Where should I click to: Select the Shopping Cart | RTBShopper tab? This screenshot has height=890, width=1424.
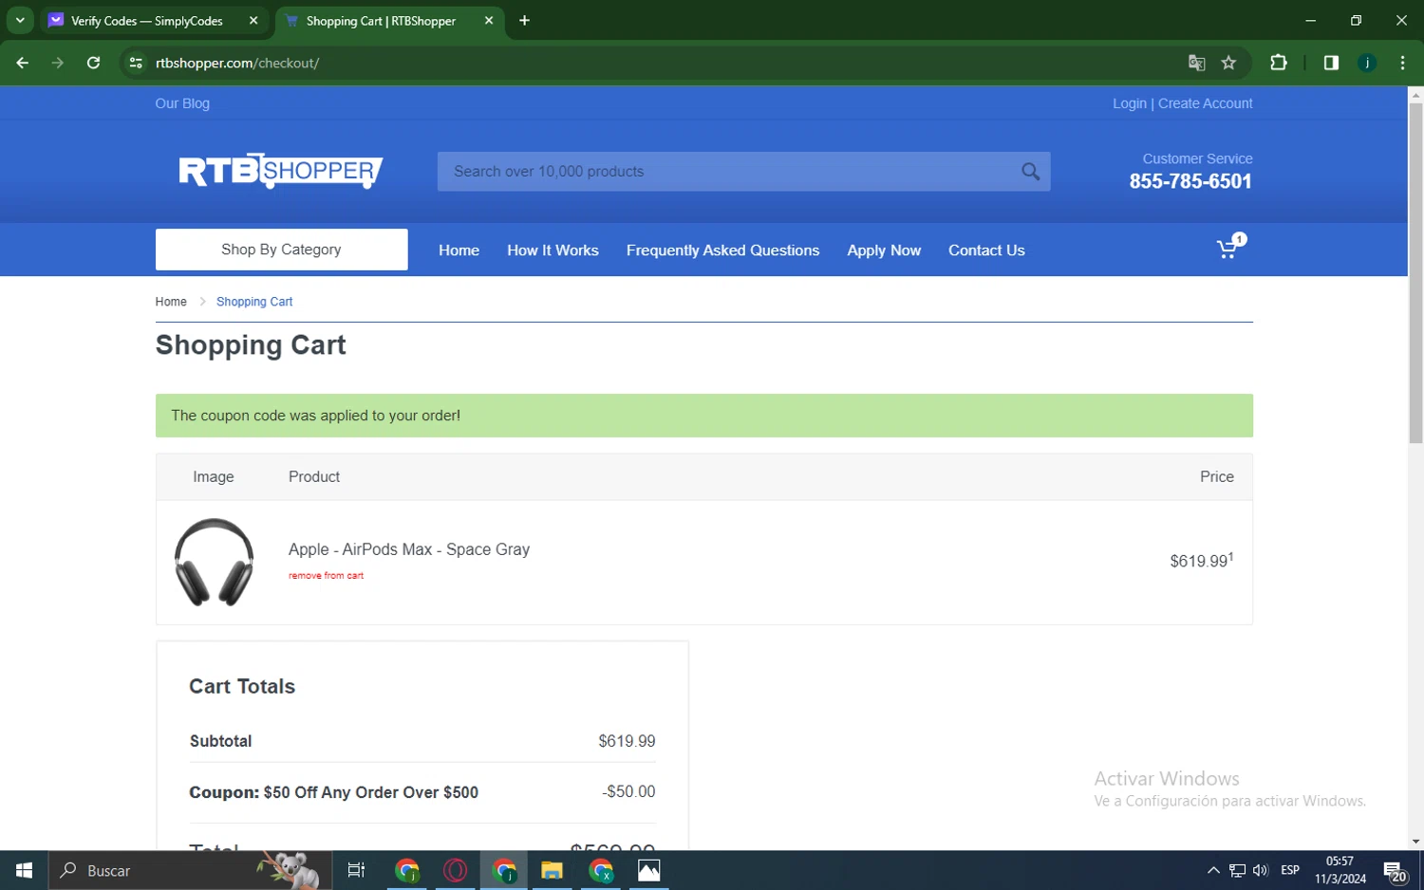[x=381, y=21]
